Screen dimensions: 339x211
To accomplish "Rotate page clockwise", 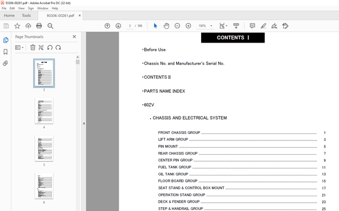I will (x=58, y=48).
